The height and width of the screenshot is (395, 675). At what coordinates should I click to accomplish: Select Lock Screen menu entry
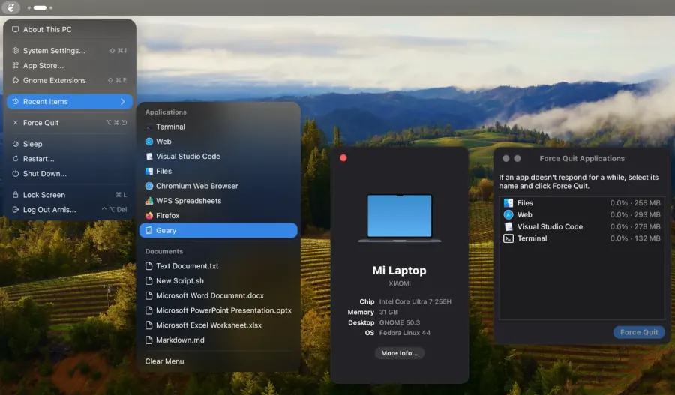click(70, 194)
